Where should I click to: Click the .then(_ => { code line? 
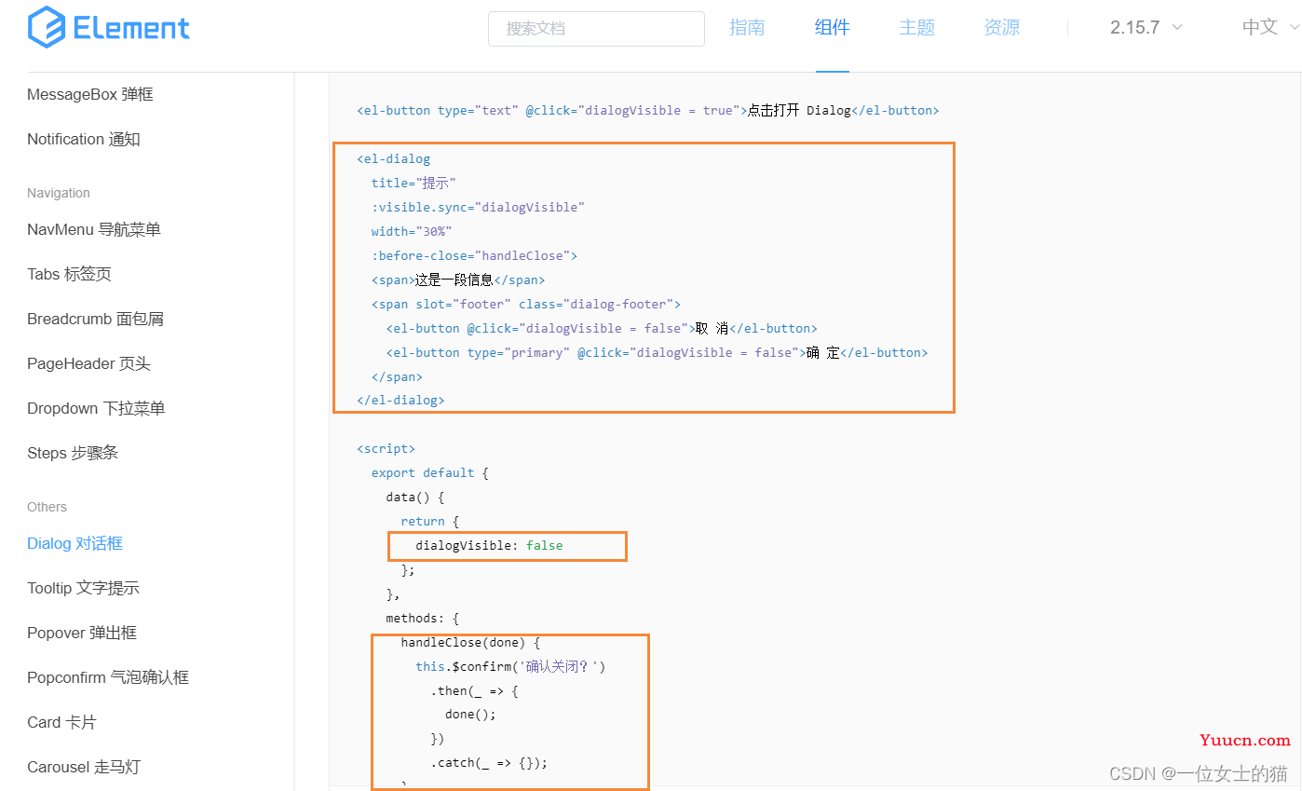coord(474,690)
